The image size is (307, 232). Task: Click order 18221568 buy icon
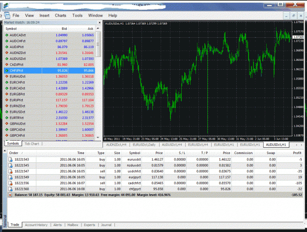click(x=10, y=189)
